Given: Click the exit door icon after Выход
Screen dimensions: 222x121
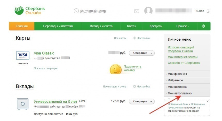Looking at the screenshot, I should [208, 11].
